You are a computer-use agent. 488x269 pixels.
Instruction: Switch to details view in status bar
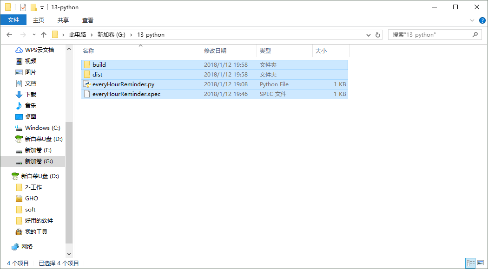[x=470, y=263]
